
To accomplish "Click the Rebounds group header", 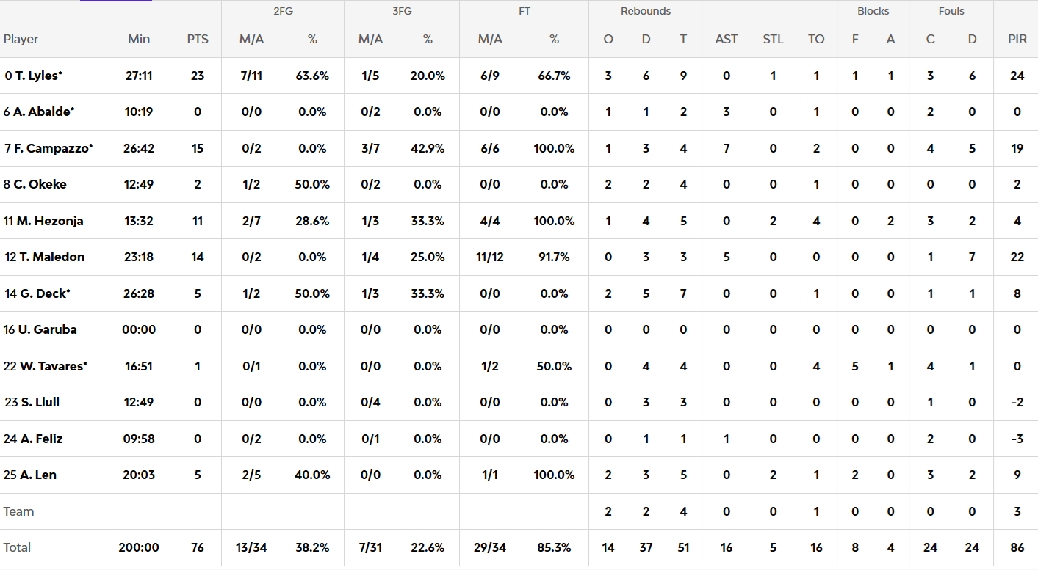I will pyautogui.click(x=645, y=11).
